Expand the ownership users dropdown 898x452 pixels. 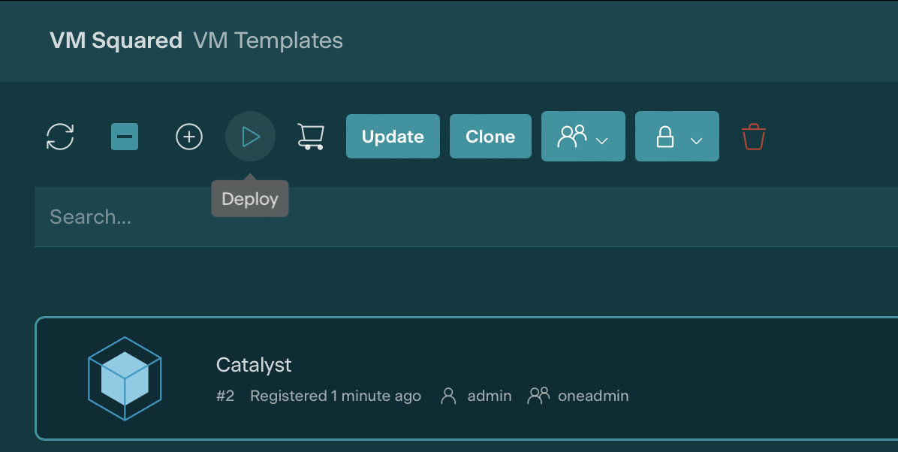tap(583, 137)
